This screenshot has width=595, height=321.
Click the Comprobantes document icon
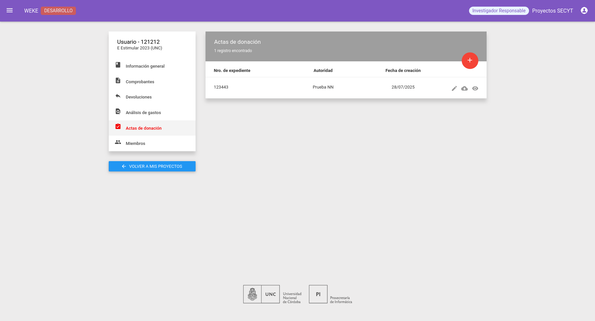[x=118, y=81]
